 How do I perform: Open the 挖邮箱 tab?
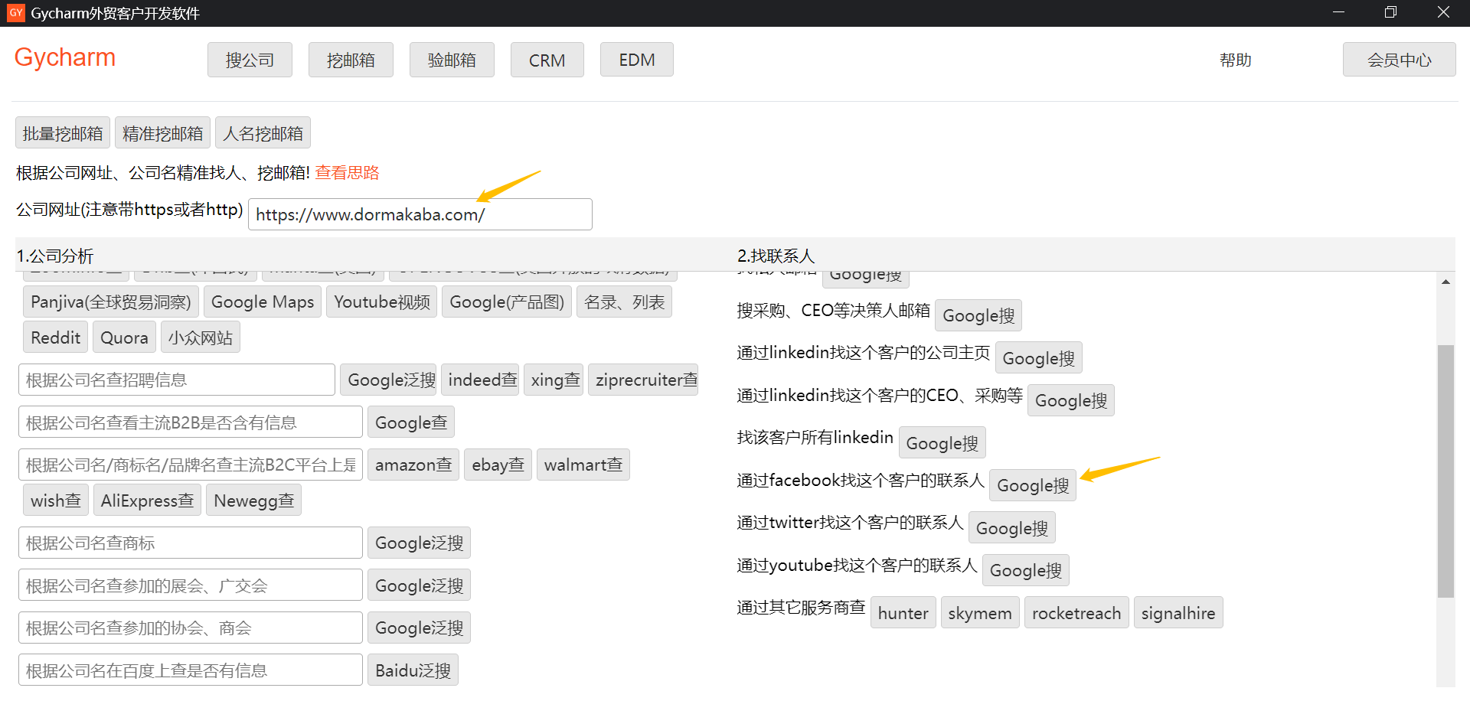coord(351,60)
